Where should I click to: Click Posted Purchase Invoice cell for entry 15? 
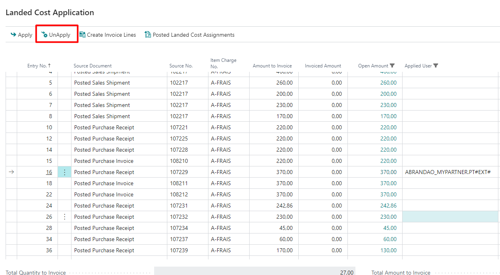point(104,161)
